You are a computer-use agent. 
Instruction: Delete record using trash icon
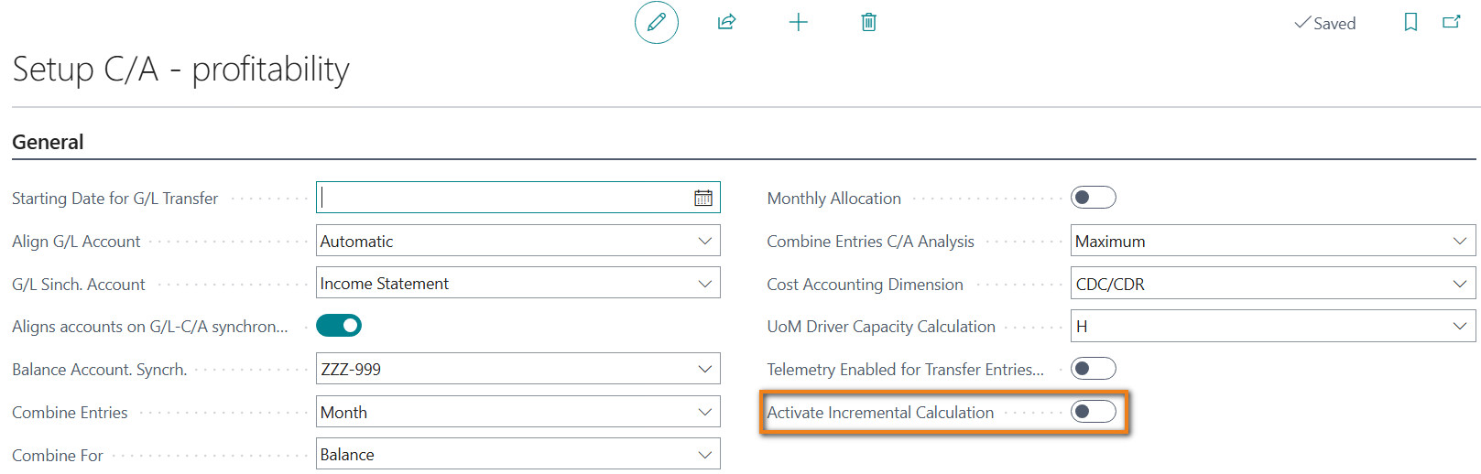(x=868, y=22)
